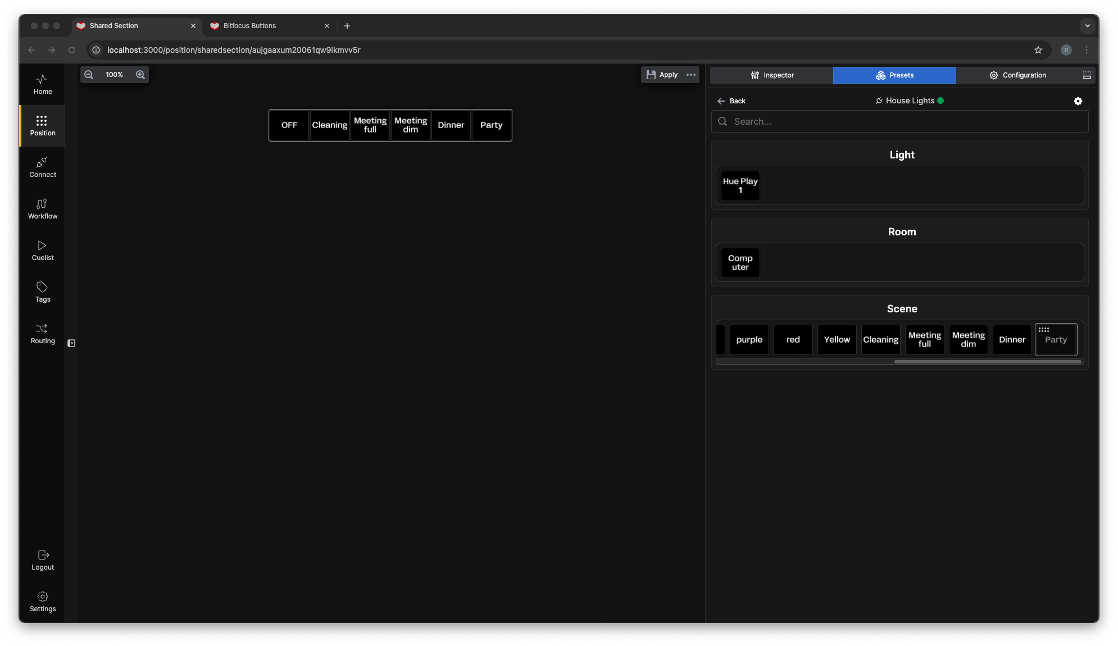The height and width of the screenshot is (646, 1118).
Task: Close the Shared Section browser tab
Action: pyautogui.click(x=193, y=26)
